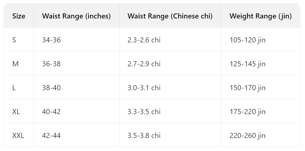The height and width of the screenshot is (151, 305).
Task: Select the XL size cell
Action: [16, 112]
